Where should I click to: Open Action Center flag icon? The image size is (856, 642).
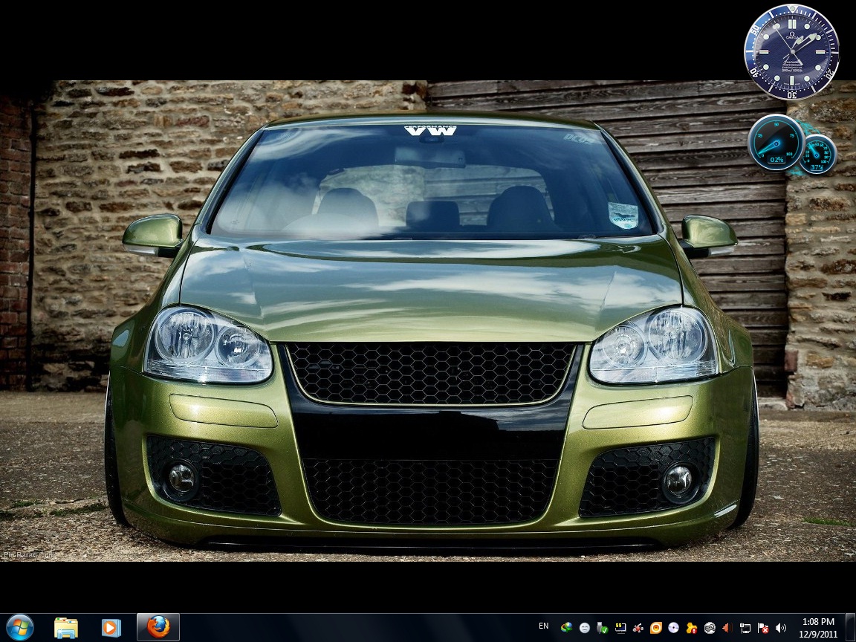[763, 628]
